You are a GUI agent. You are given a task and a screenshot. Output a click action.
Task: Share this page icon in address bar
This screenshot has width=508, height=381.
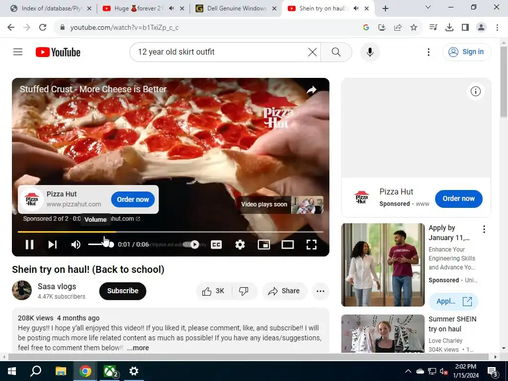pos(398,28)
